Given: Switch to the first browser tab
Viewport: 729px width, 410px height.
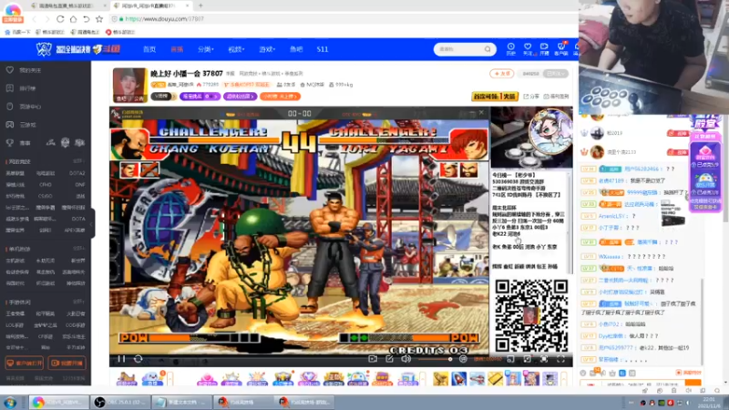Looking at the screenshot, I should pyautogui.click(x=67, y=5).
